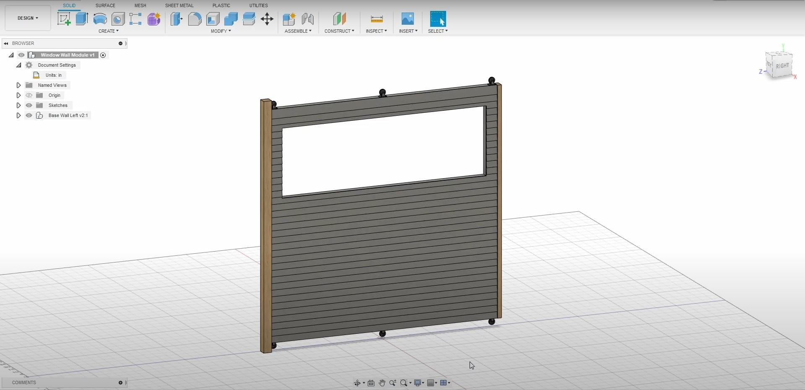Click the COMMENTS panel title

24,382
